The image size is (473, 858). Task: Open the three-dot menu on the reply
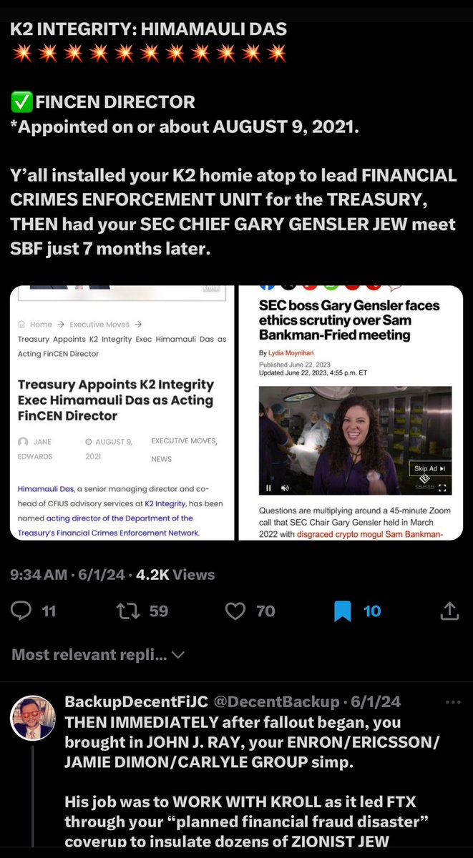pyautogui.click(x=453, y=702)
